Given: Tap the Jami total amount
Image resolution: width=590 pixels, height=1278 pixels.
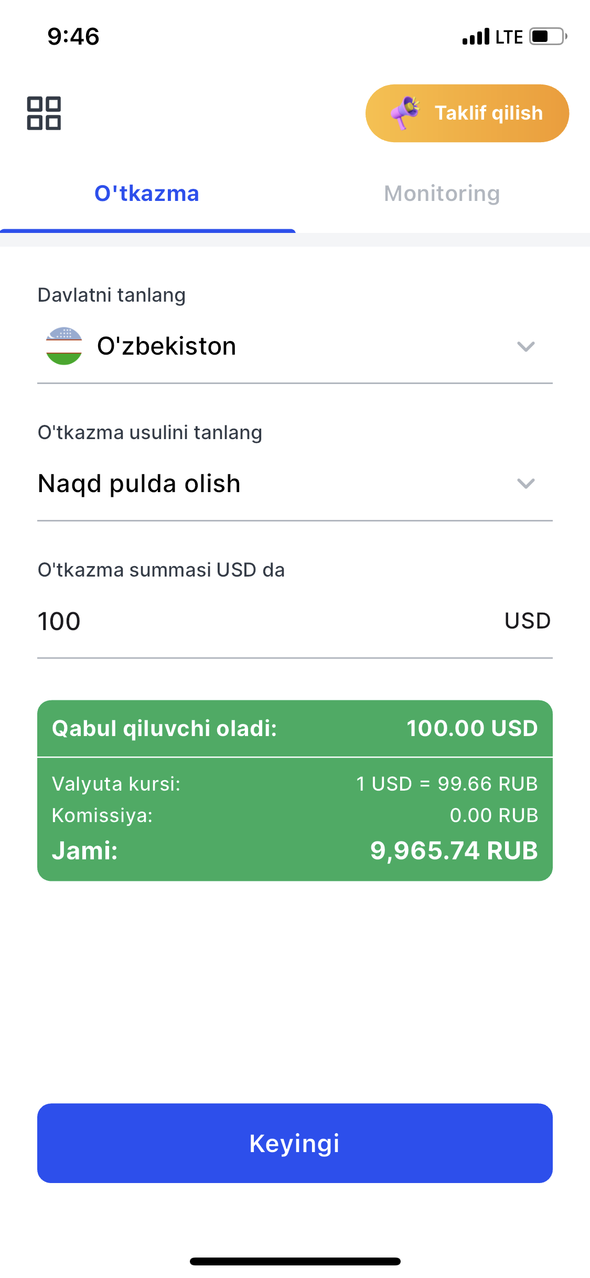Looking at the screenshot, I should (454, 850).
